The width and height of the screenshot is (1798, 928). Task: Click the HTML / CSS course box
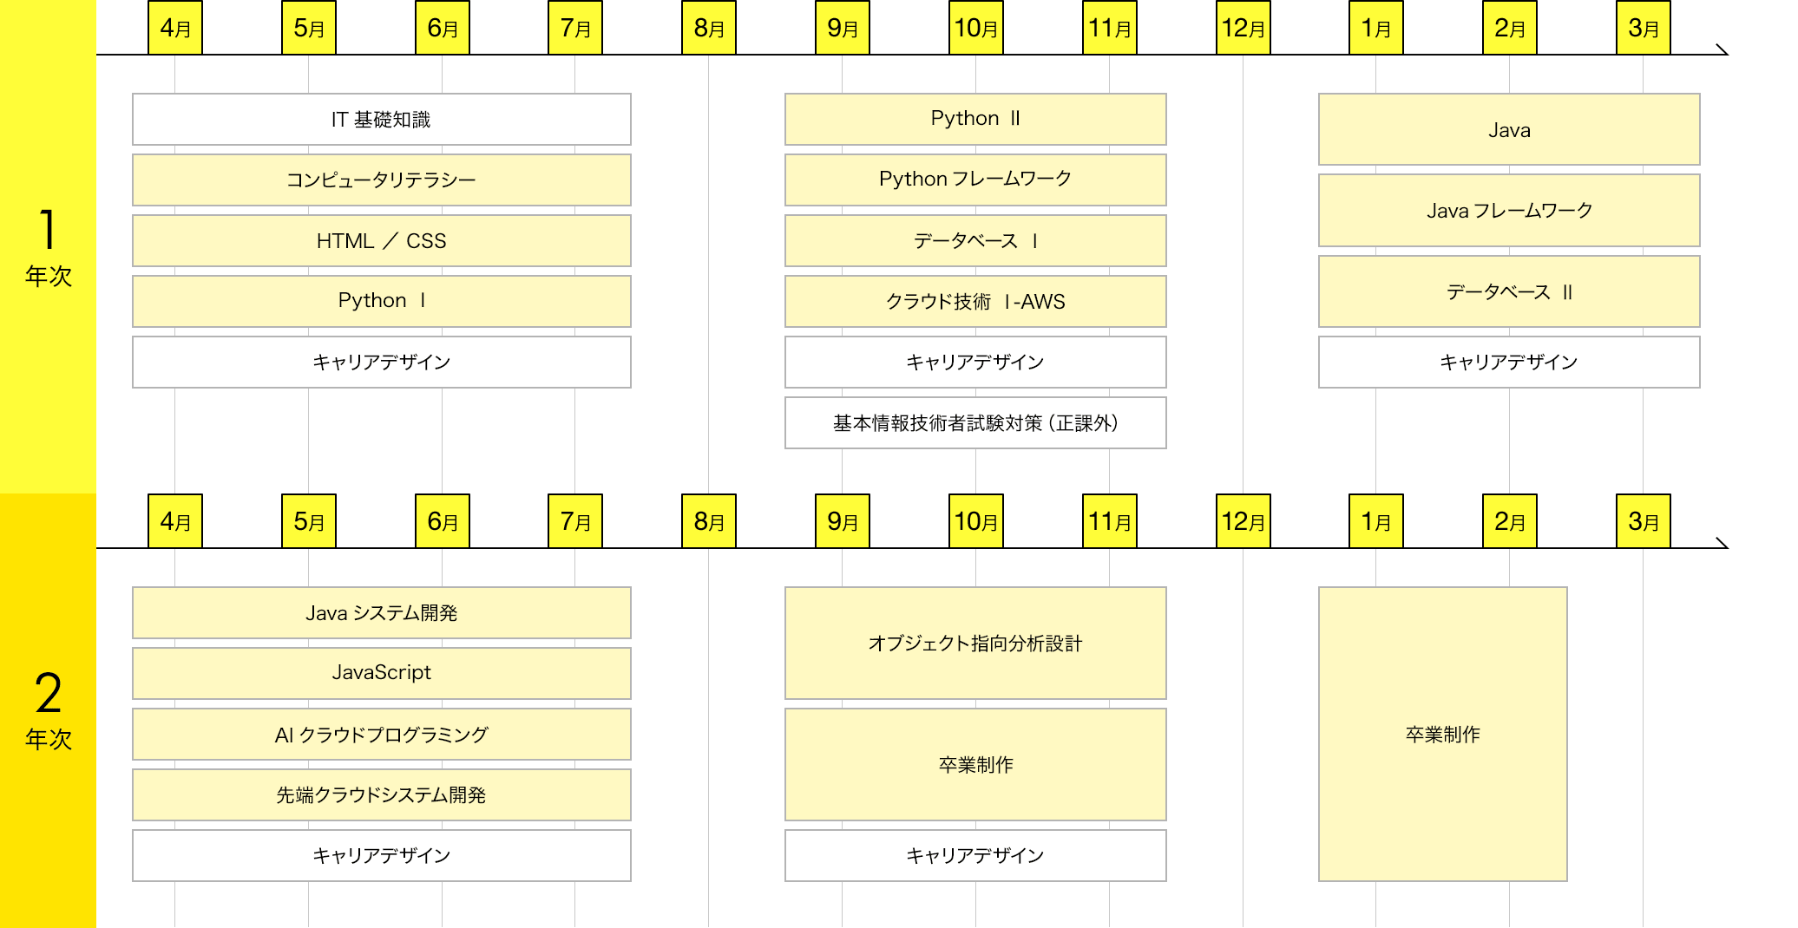tap(381, 241)
